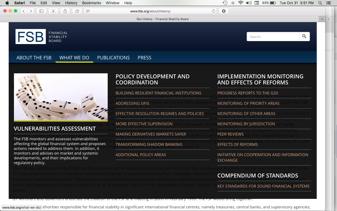Open the History menu
This screenshot has width=337, height=211.
(71, 3)
